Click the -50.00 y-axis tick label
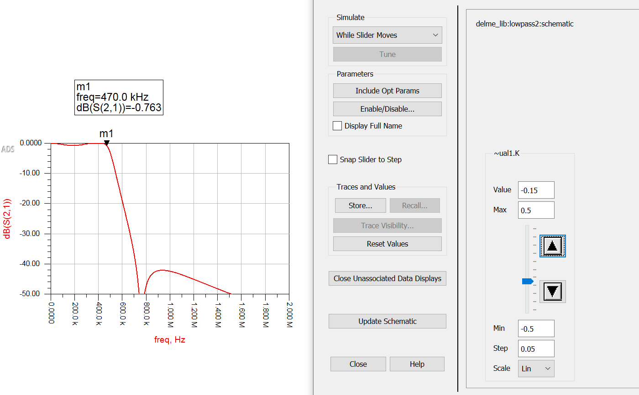The height and width of the screenshot is (395, 639). (x=30, y=294)
